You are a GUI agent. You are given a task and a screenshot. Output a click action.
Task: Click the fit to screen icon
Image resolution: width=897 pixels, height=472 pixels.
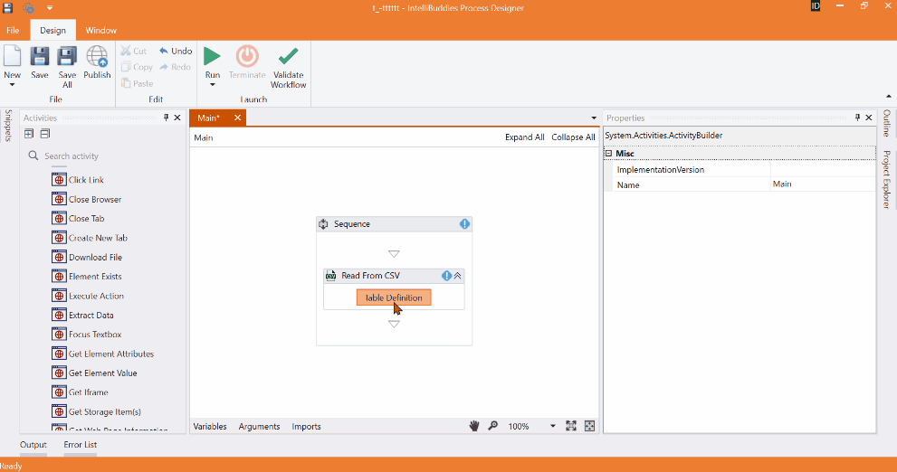pos(571,426)
